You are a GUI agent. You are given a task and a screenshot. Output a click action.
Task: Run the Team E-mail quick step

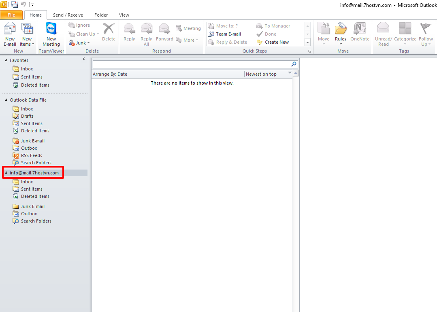pyautogui.click(x=225, y=34)
